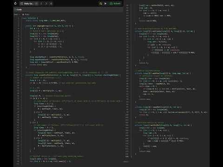Click the copyMat method declaration line
The image size is (223, 167).
[x=158, y=107]
